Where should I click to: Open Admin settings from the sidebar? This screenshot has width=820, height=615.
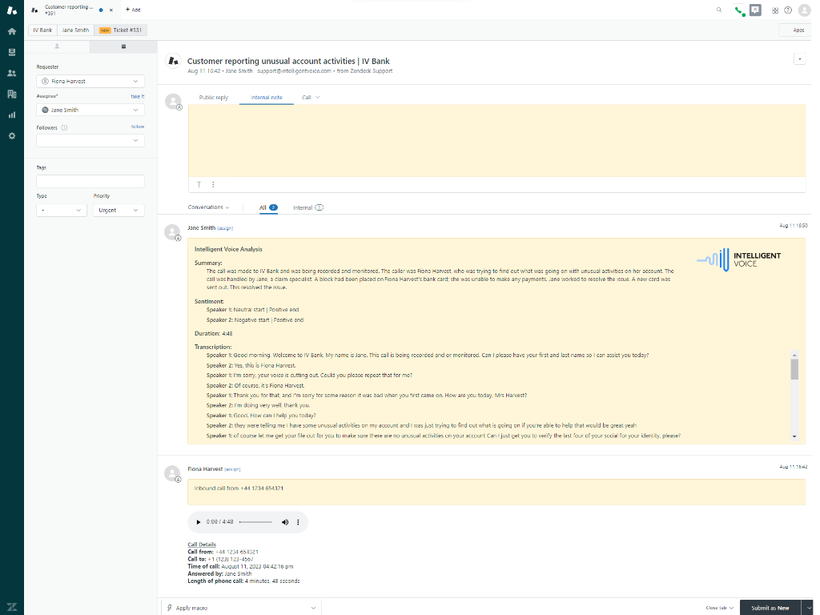click(x=11, y=135)
